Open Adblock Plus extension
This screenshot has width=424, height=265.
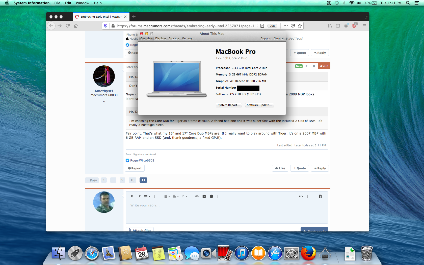pos(354,25)
